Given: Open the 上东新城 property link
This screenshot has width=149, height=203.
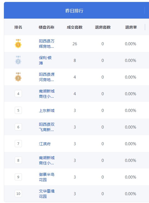Looking at the screenshot, I should 47,111.
